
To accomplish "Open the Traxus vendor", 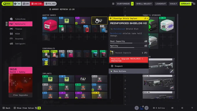I will (x=20, y=29).
